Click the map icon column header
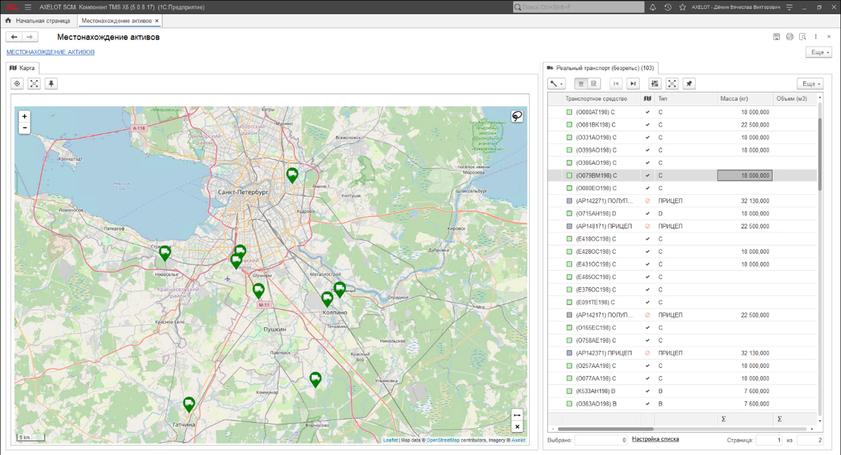Screen dimensions: 841x455 647,99
